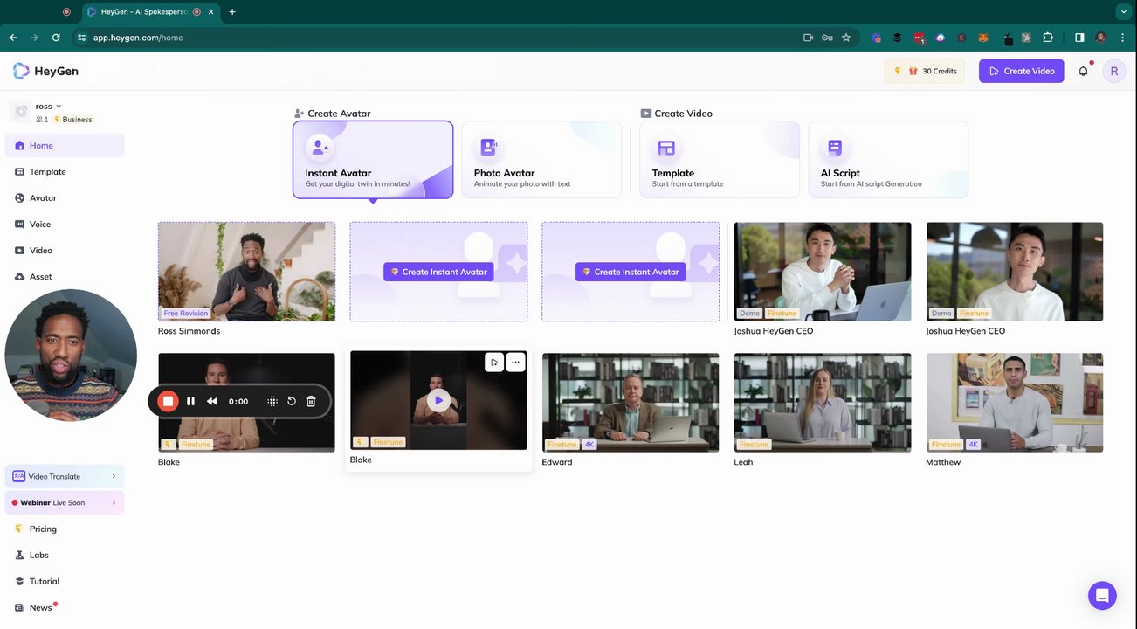Open the Edward avatar thumbnail
This screenshot has width=1137, height=629.
[631, 403]
